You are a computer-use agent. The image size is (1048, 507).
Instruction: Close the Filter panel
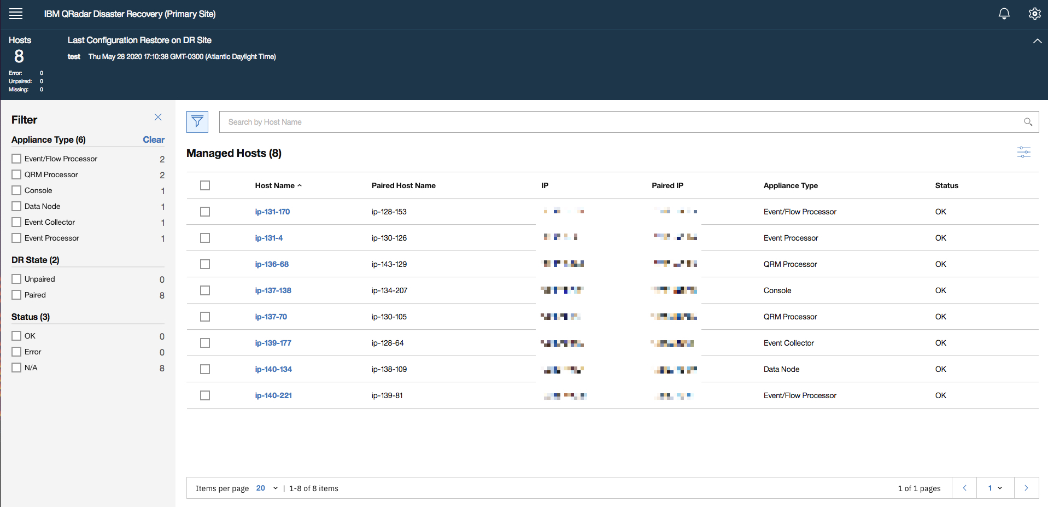[158, 117]
